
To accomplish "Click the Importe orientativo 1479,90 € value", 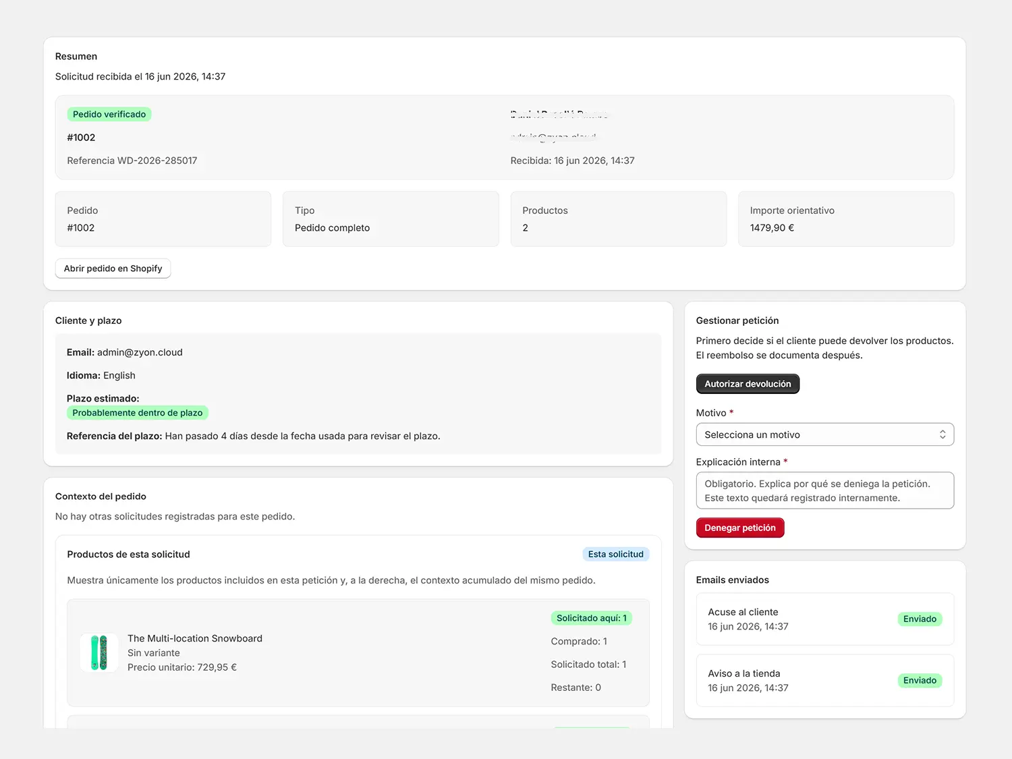I will [x=772, y=228].
